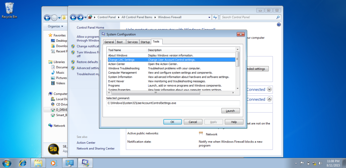Click OK in System Configuration
The height and width of the screenshot is (168, 346).
[172, 122]
